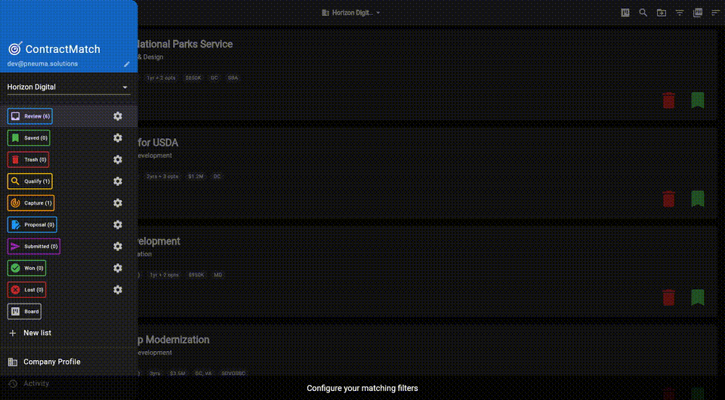The height and width of the screenshot is (400, 725).
Task: Open the Horizon Digit... selector in top bar
Action: [x=351, y=13]
